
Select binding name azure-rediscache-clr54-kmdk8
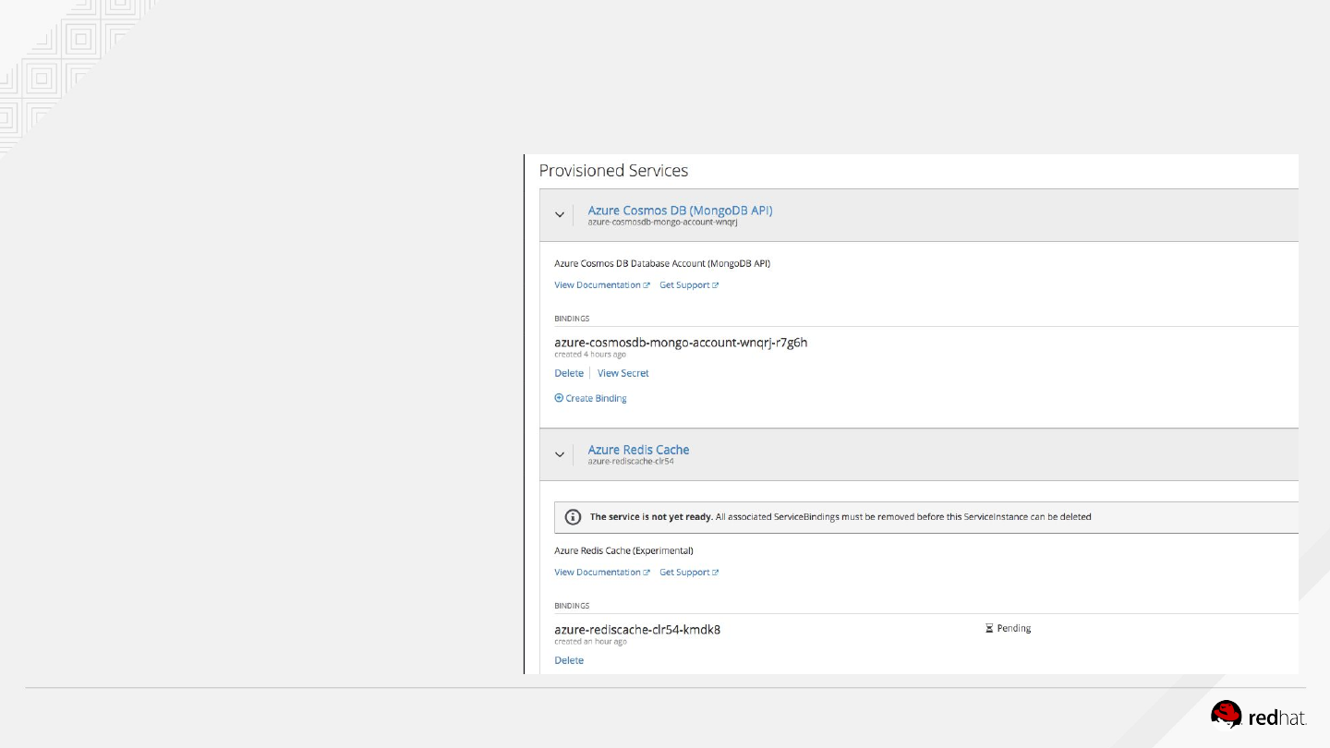[x=637, y=629]
